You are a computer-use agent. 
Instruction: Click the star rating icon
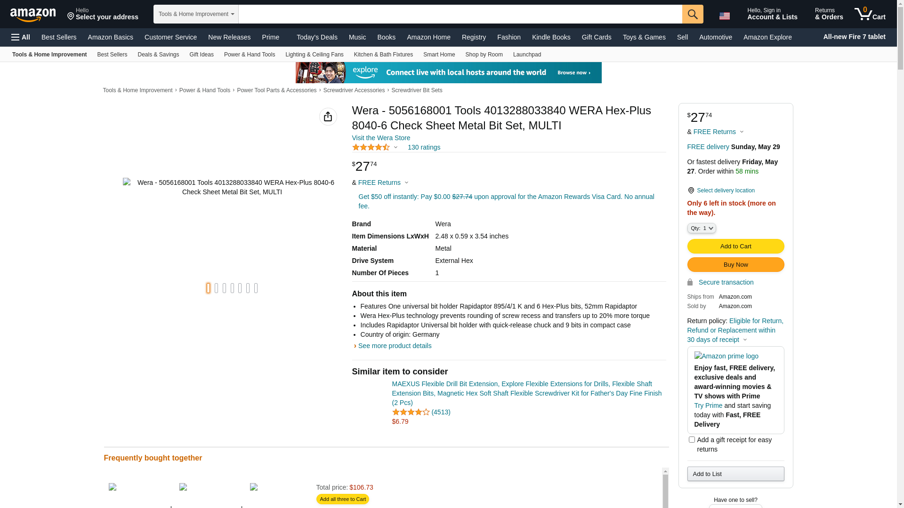click(371, 147)
